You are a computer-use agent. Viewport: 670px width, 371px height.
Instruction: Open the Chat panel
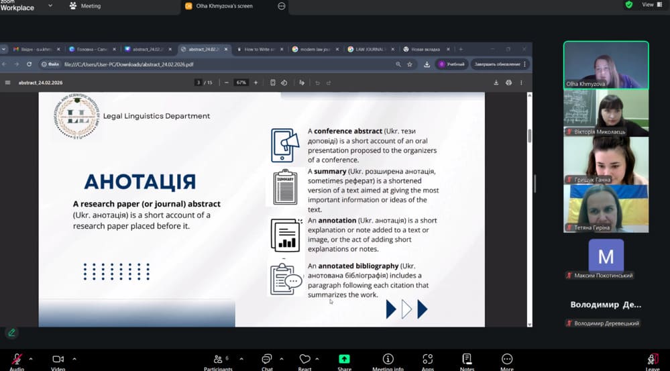(267, 360)
